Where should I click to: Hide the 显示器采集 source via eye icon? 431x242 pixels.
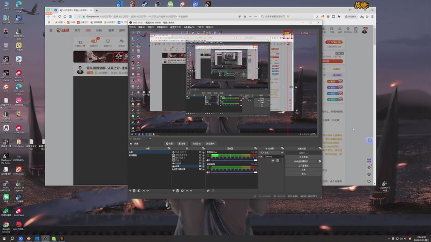tap(200, 169)
